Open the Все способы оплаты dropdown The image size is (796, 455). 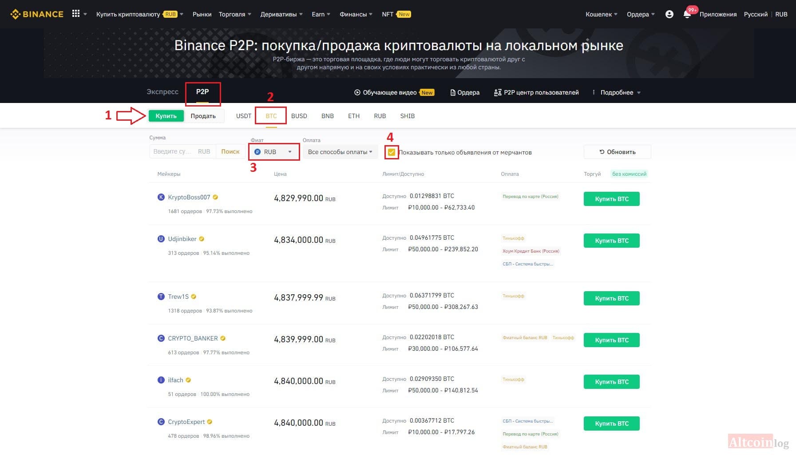(x=340, y=152)
